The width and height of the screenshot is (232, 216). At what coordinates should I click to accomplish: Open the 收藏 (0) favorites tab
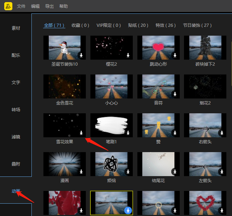coord(80,25)
